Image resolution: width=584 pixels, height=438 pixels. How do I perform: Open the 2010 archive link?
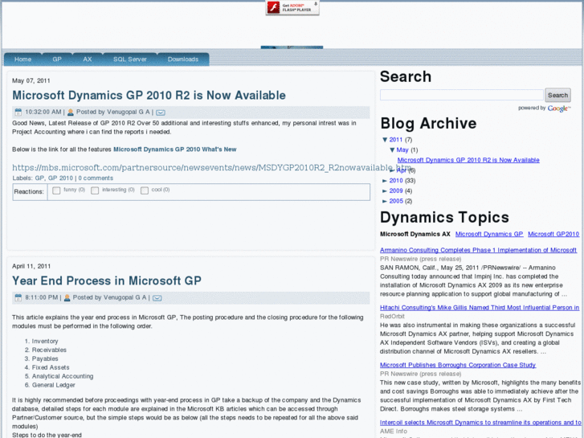coord(396,181)
